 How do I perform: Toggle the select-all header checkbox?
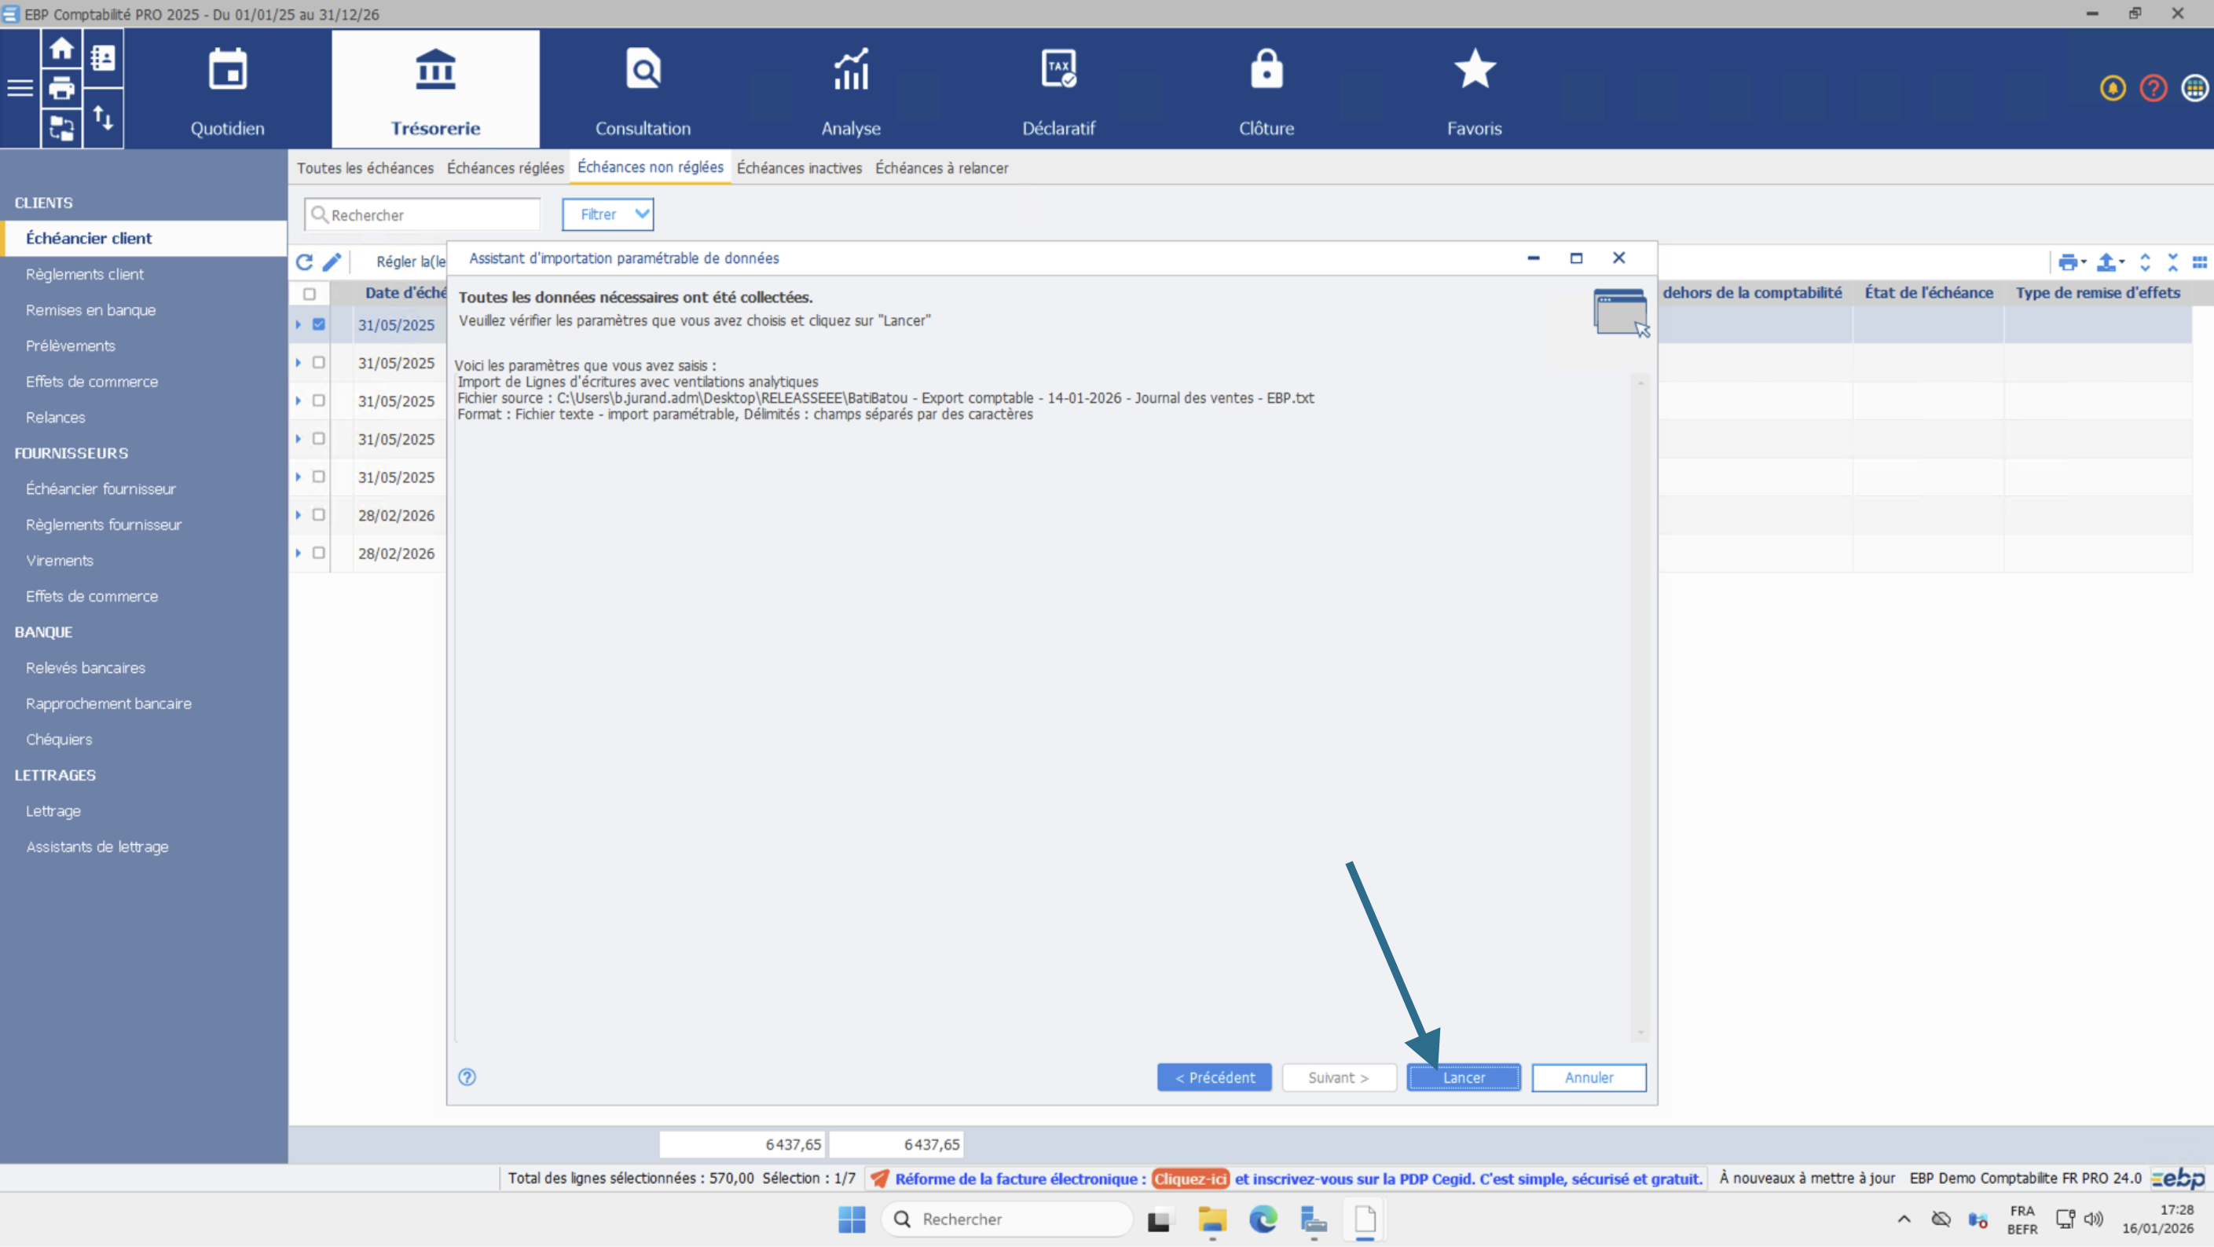click(310, 294)
